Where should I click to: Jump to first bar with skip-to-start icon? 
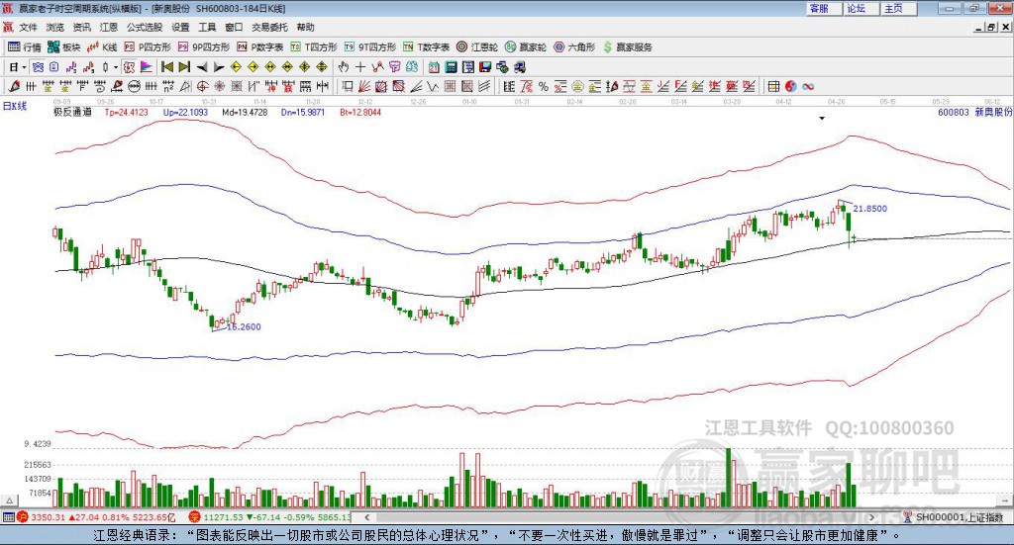166,67
